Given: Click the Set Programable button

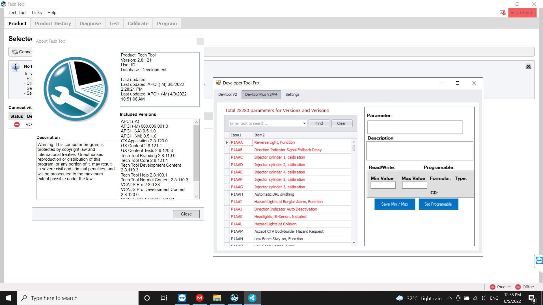Looking at the screenshot, I should tap(438, 204).
